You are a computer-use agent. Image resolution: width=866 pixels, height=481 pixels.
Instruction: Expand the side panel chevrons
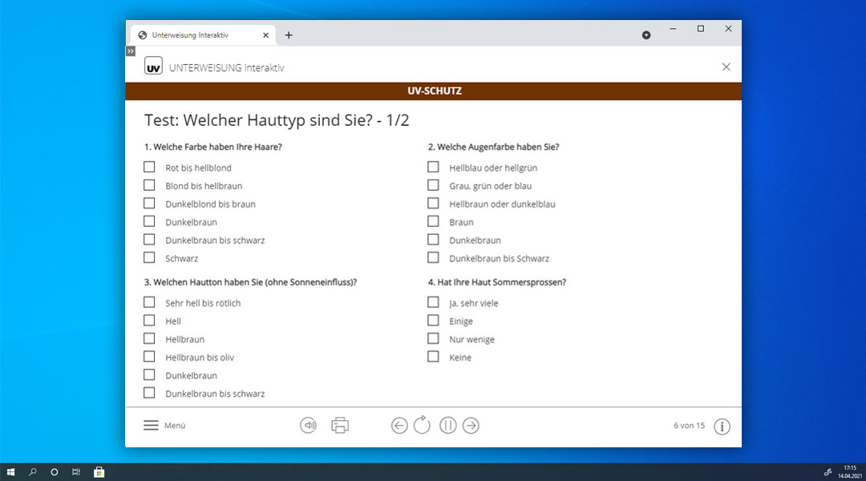point(131,51)
